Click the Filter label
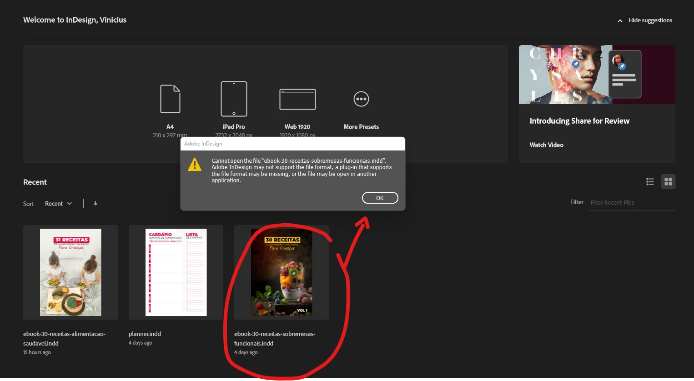Image resolution: width=694 pixels, height=381 pixels. [x=577, y=202]
